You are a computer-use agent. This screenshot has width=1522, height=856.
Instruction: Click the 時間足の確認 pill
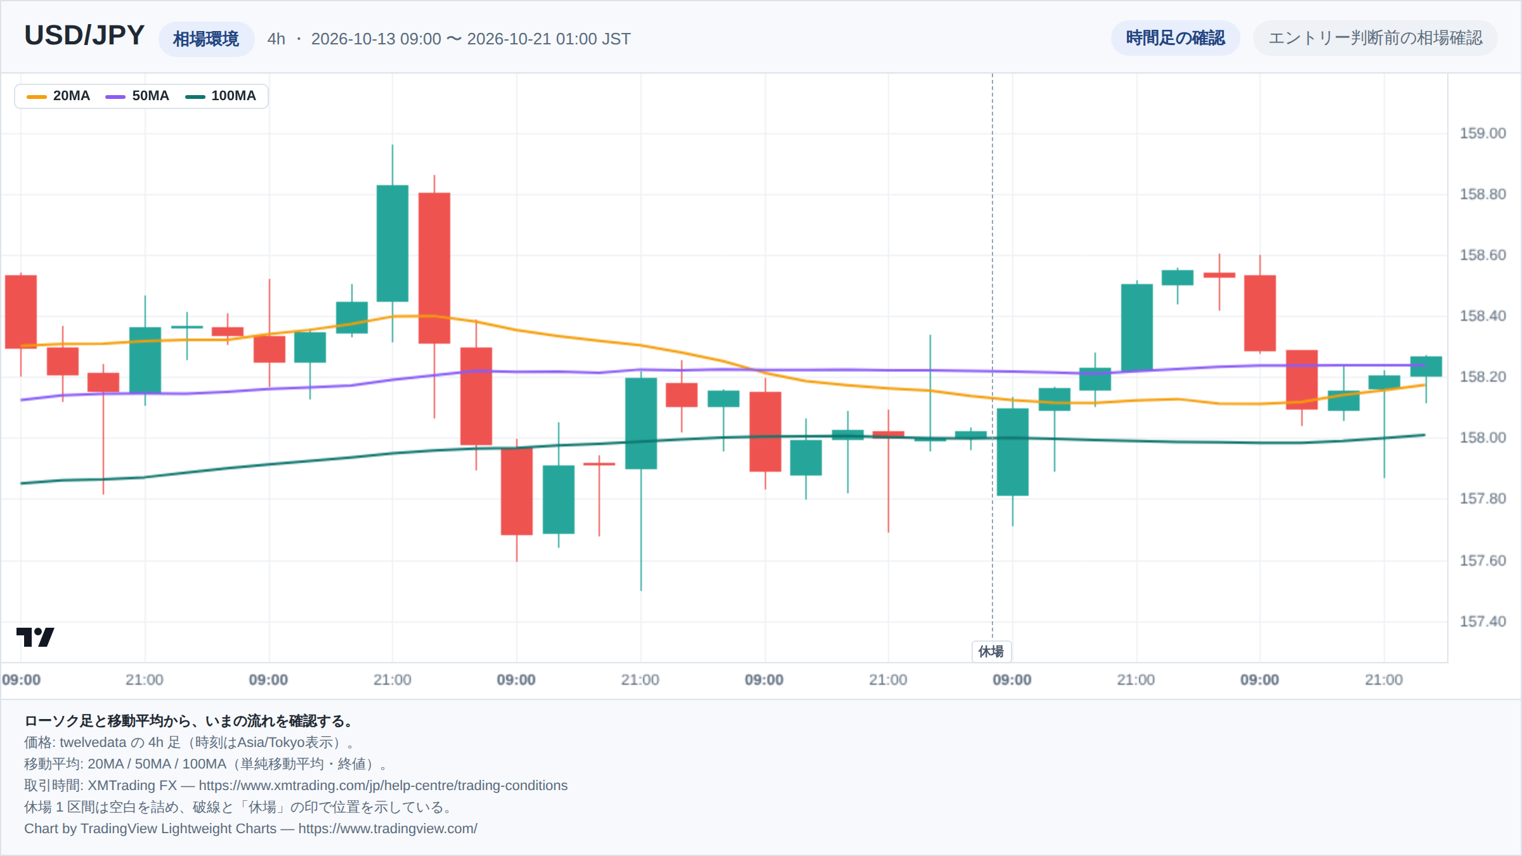click(x=1175, y=38)
